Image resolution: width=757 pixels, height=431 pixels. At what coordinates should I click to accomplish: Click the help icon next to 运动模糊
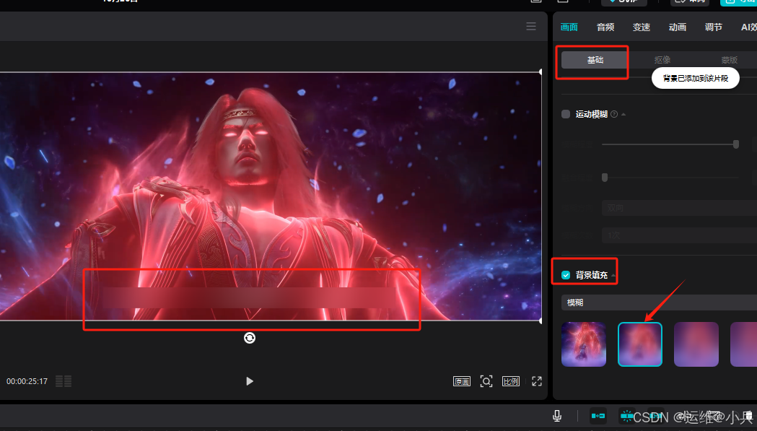coord(614,114)
